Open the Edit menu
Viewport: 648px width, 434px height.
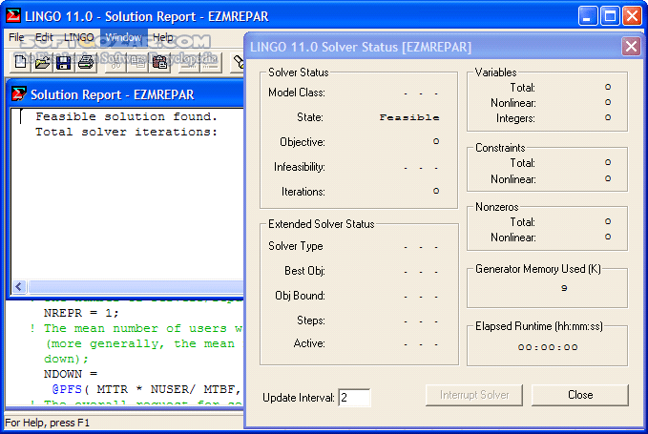tap(44, 37)
